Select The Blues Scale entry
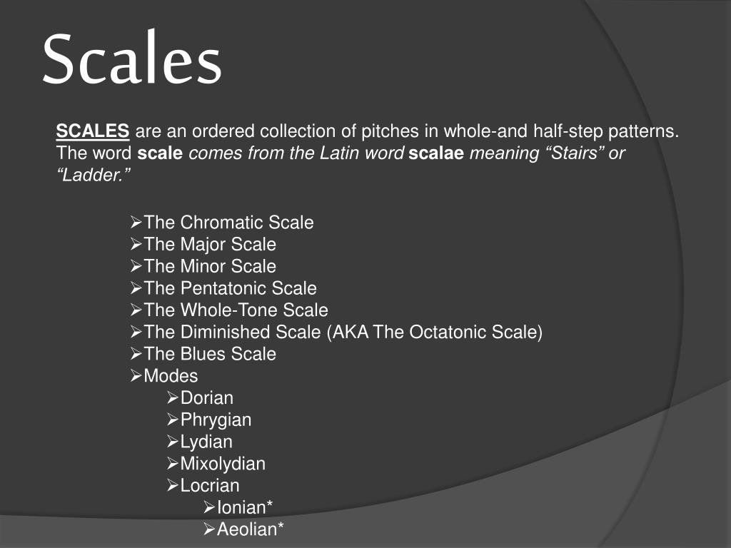Image resolution: width=731 pixels, height=548 pixels. [210, 354]
